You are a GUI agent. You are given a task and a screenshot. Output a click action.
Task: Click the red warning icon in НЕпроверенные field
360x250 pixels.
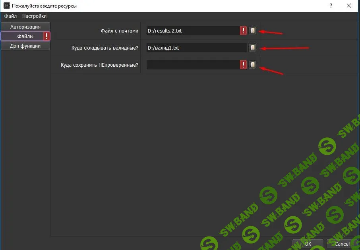click(243, 65)
